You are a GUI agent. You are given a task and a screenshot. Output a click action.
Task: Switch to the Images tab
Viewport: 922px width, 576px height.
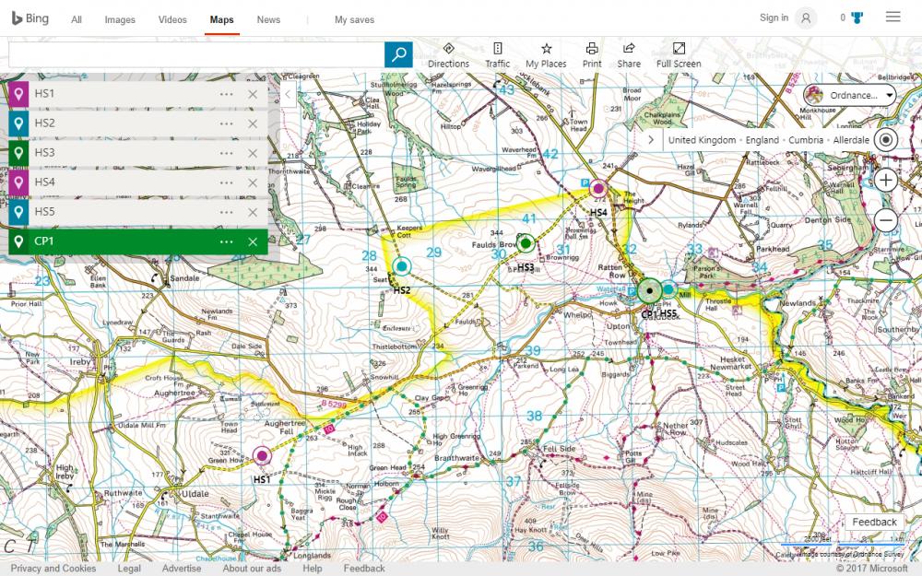pos(120,19)
